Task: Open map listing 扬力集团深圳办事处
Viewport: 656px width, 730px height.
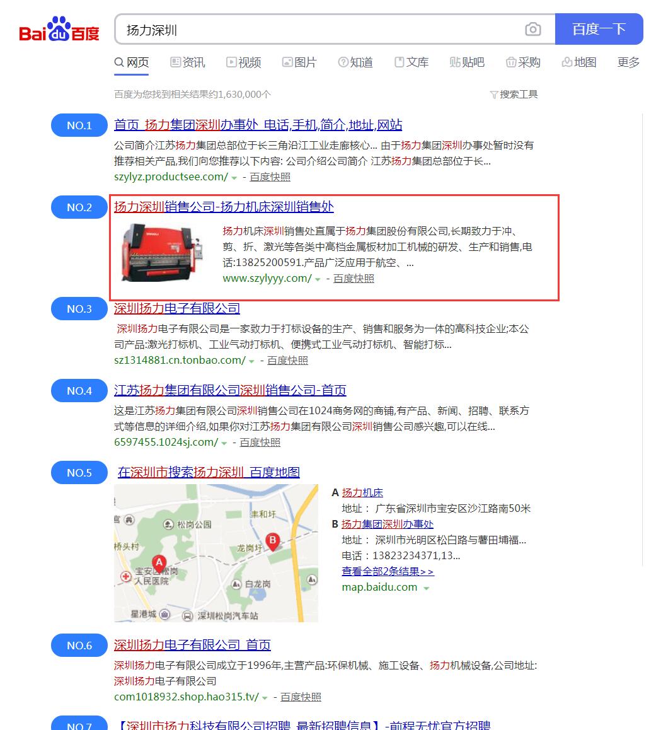Action: [388, 524]
